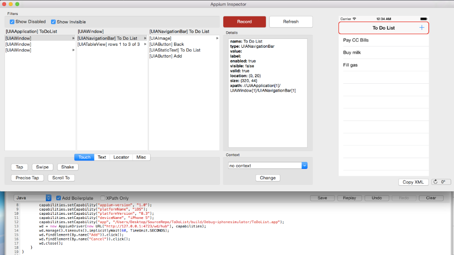Select UIATableView rows 1 to 3 row
The height and width of the screenshot is (255, 454).
[112, 44]
